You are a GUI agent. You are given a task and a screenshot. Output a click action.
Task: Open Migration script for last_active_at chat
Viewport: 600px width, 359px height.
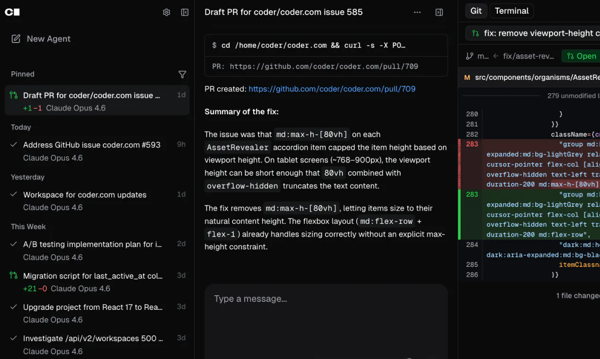point(97,282)
